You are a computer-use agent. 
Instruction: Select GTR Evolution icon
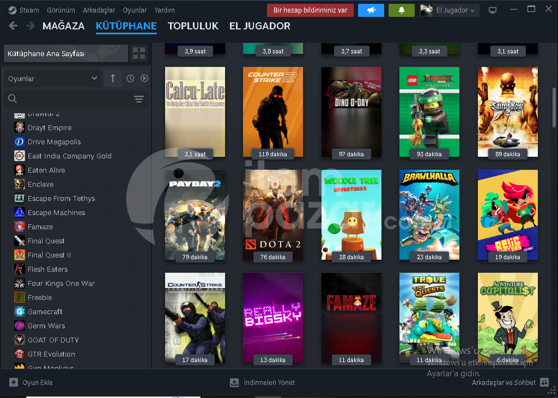coord(19,354)
